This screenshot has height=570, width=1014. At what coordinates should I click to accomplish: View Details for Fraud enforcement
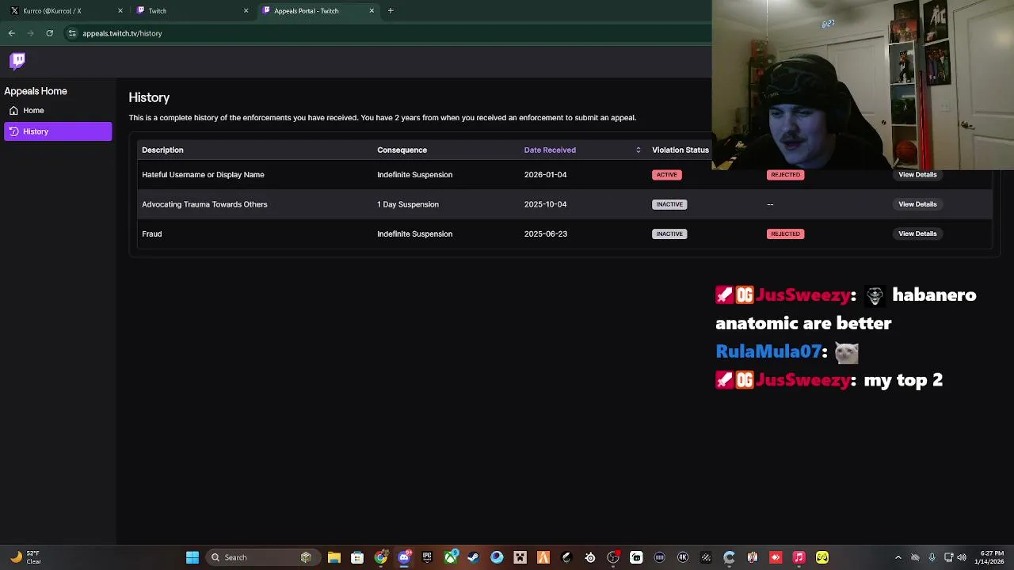click(917, 234)
